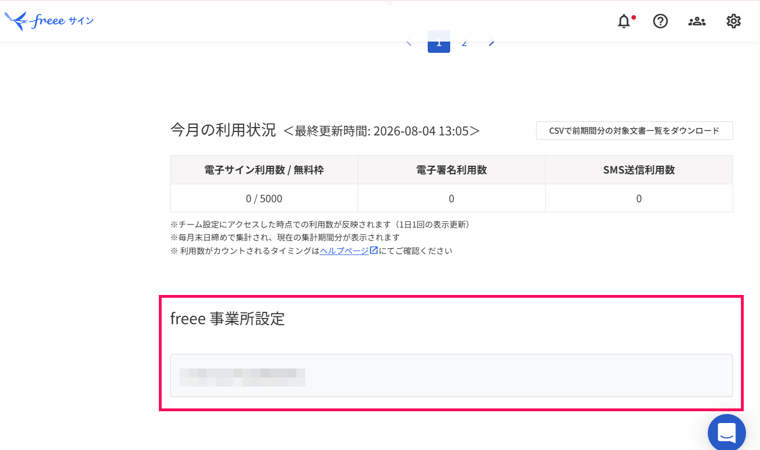
Task: Click the 今月の利用状況 heading
Action: click(x=223, y=130)
